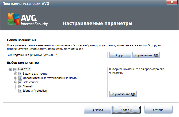This screenshot has width=179, height=117.
Task: Toggle the AVG 2012 checkbox
Action: [15, 69]
